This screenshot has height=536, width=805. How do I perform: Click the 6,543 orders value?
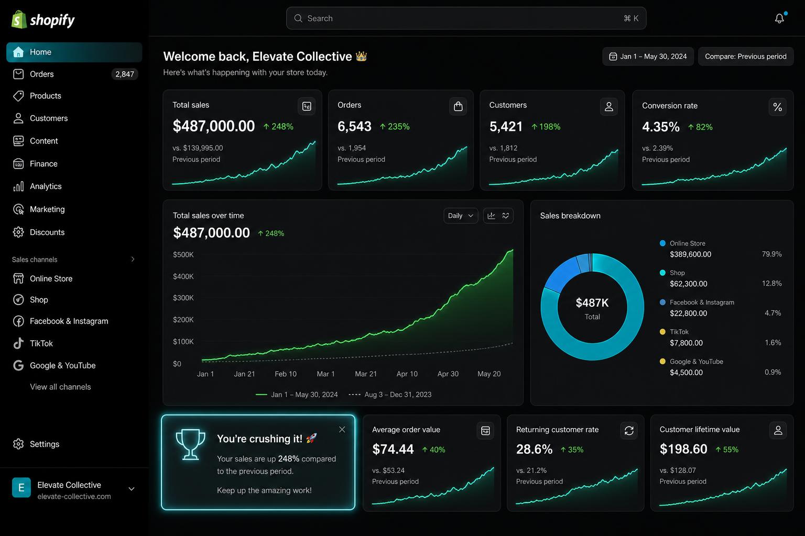pos(354,126)
